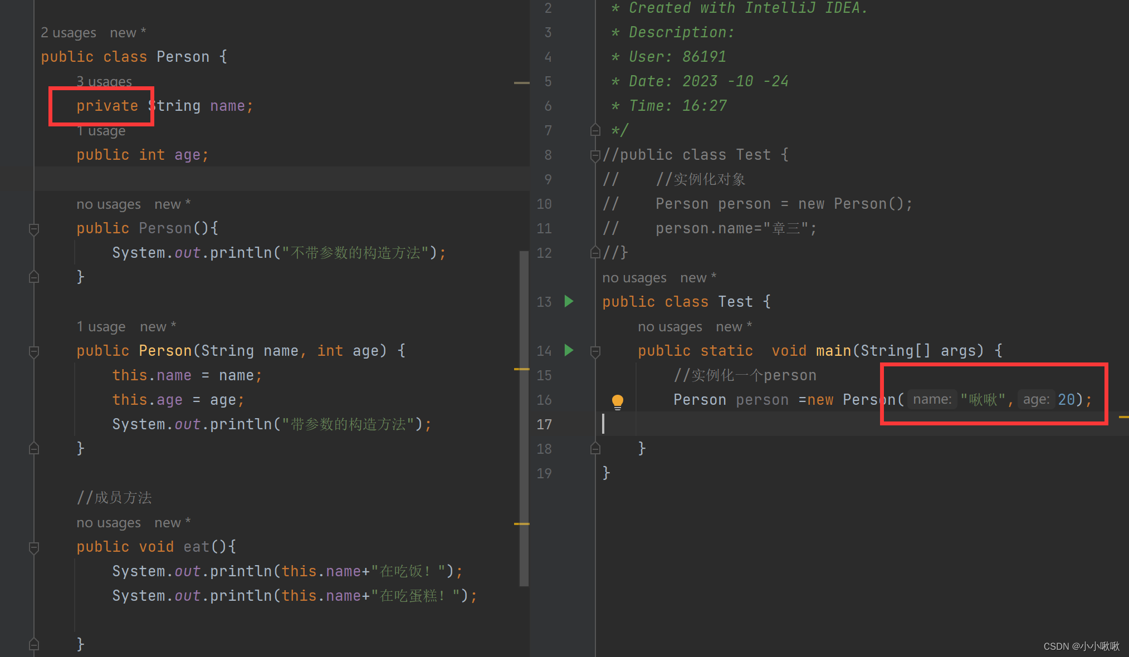Image resolution: width=1129 pixels, height=657 pixels.
Task: Click the 'age' field name in declaration
Action: (187, 155)
